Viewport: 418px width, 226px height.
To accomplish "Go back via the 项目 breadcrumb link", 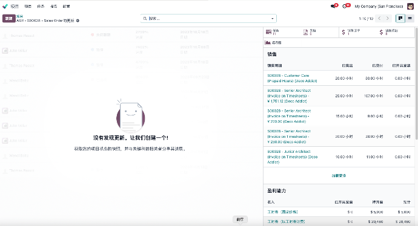I will click(20, 16).
